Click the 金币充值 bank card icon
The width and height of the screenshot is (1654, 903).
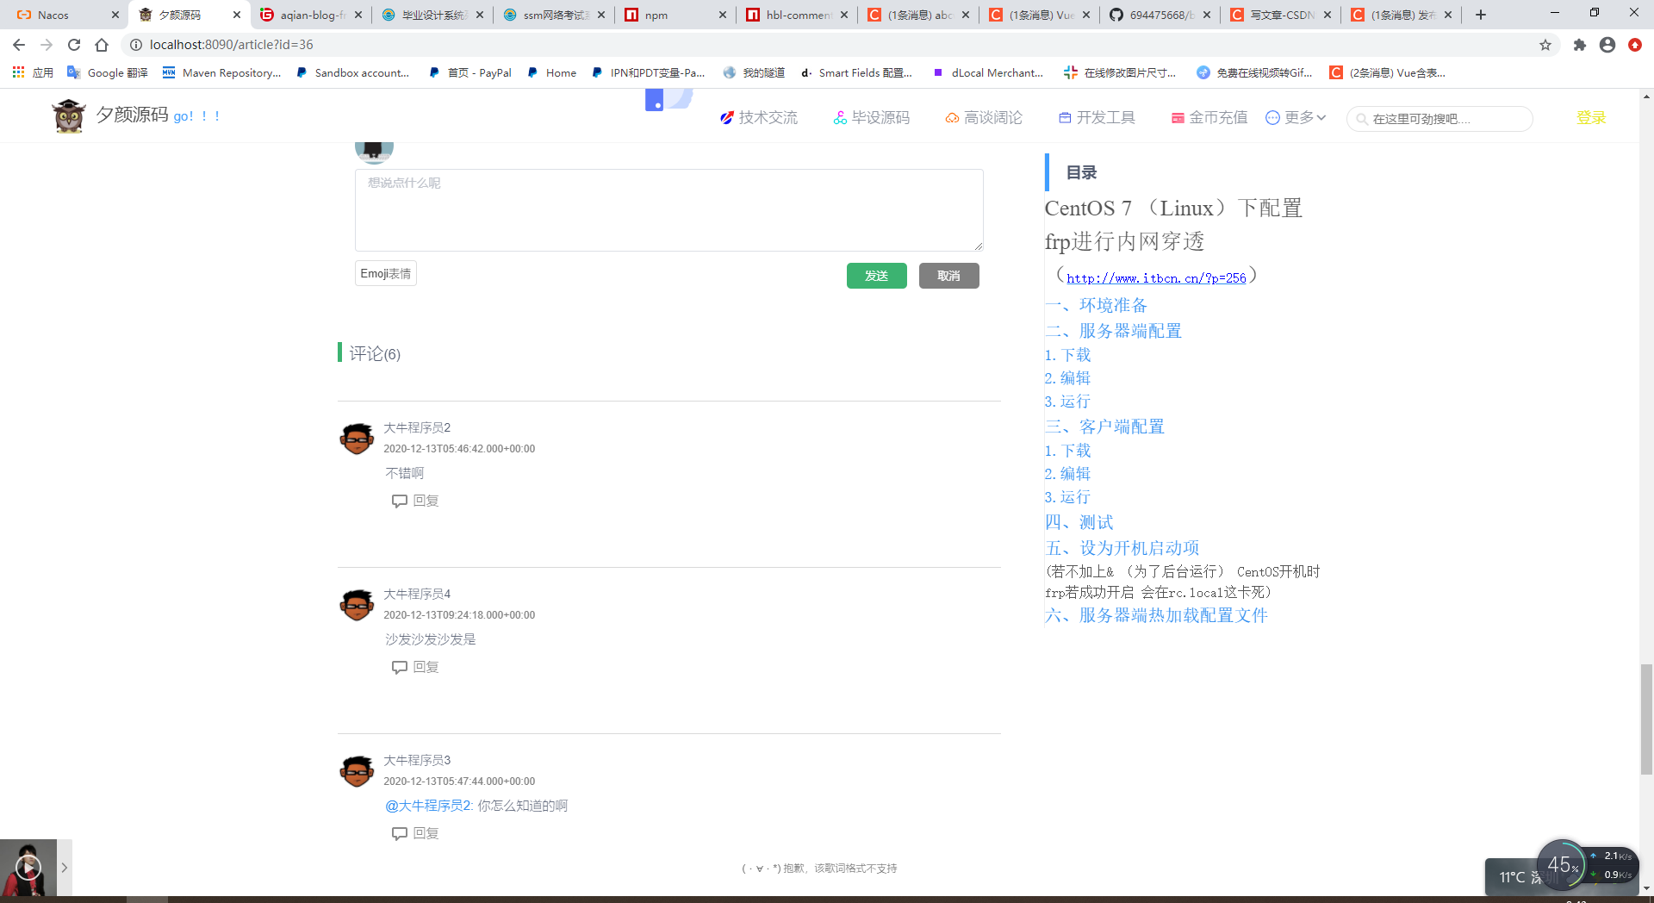point(1178,117)
